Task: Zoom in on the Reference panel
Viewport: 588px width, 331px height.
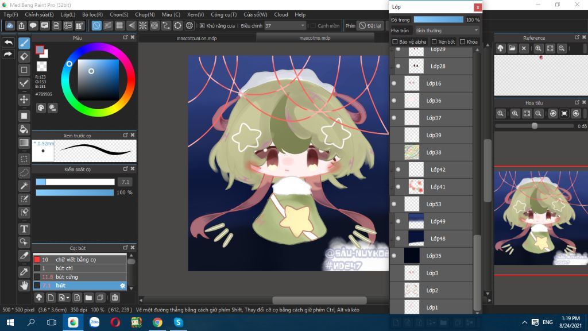Action: point(538,48)
